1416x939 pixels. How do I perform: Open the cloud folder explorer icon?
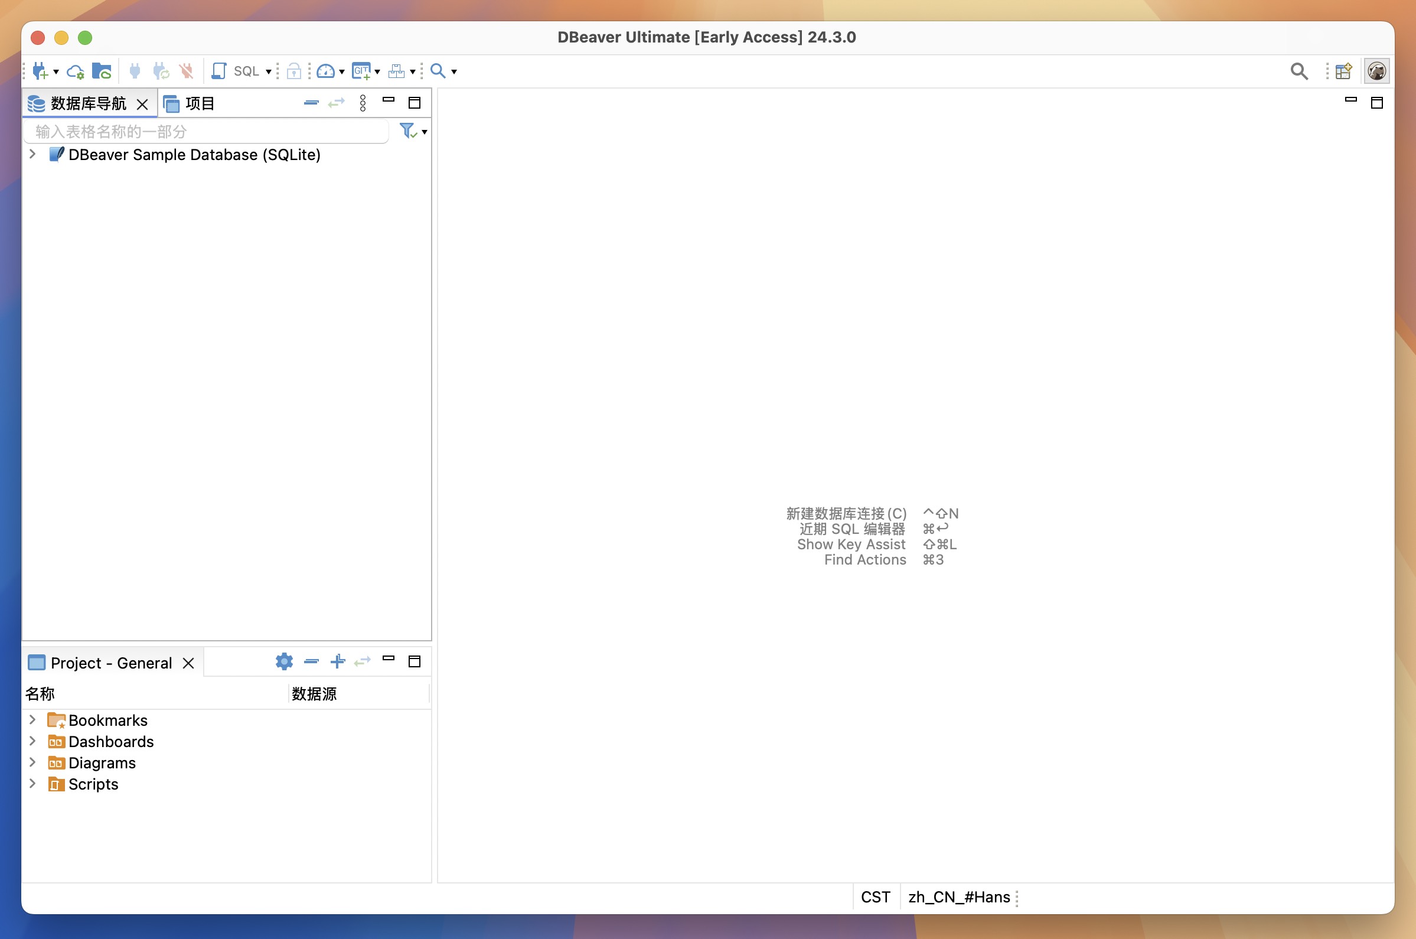102,71
